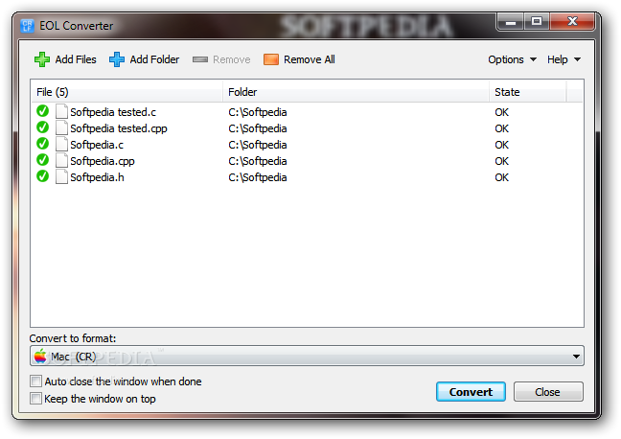Click the Remove All label
The width and height of the screenshot is (621, 439).
pos(310,59)
